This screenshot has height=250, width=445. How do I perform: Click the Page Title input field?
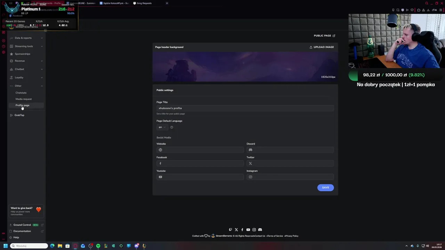click(x=245, y=108)
